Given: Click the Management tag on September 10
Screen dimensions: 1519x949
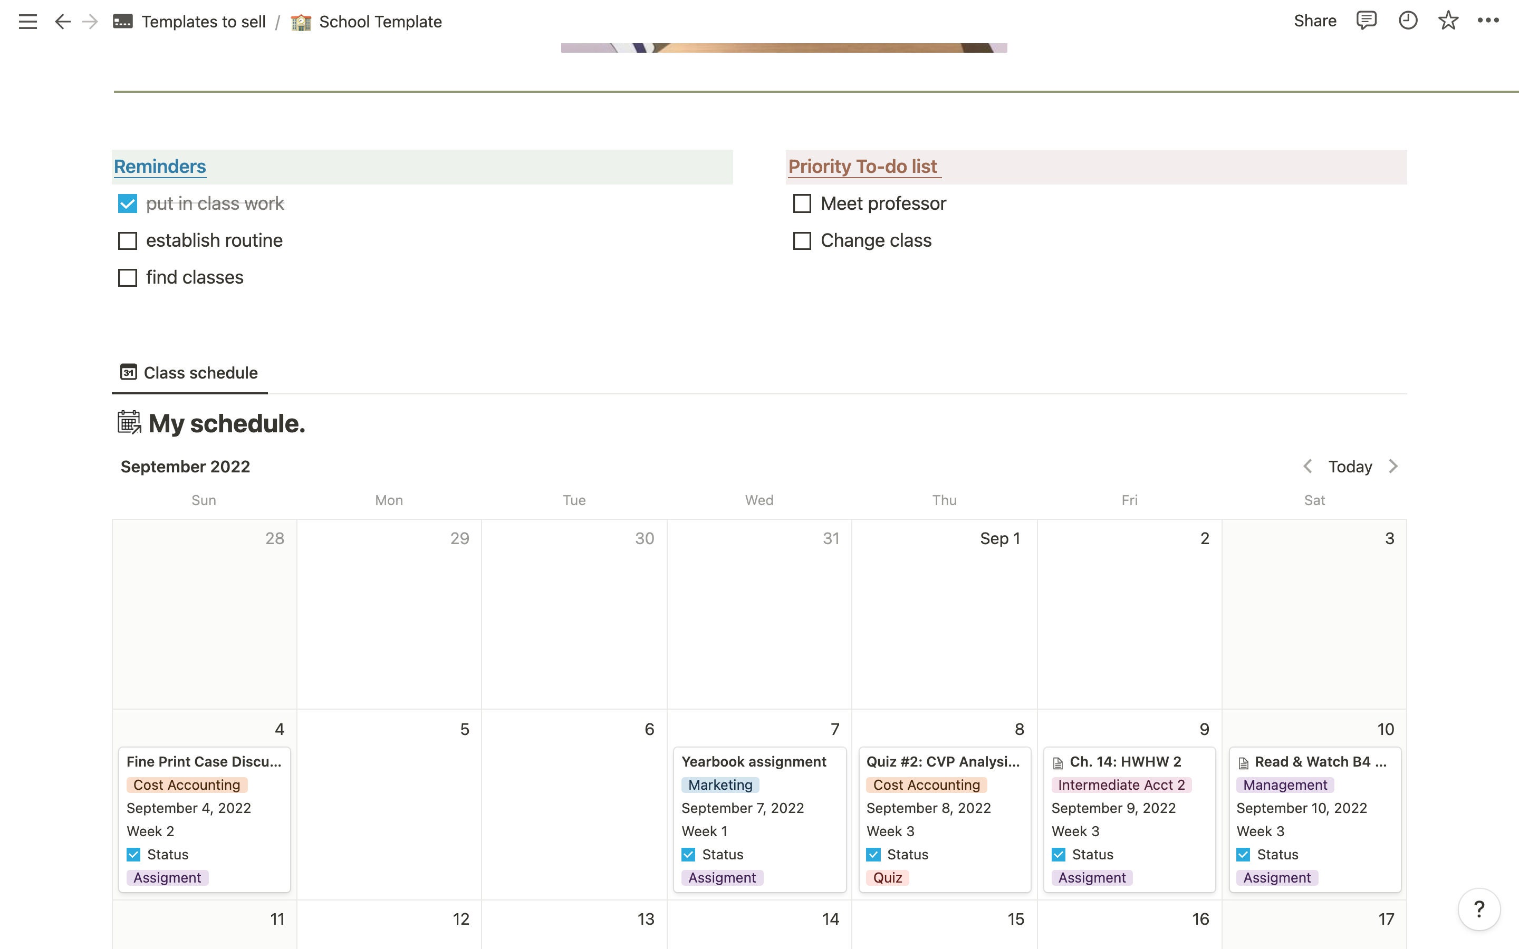Looking at the screenshot, I should [x=1285, y=785].
